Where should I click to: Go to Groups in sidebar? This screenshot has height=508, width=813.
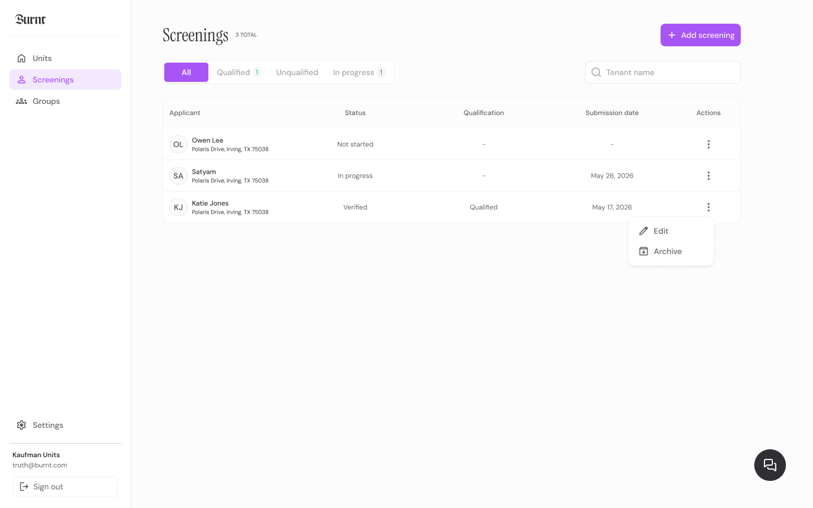click(x=65, y=101)
